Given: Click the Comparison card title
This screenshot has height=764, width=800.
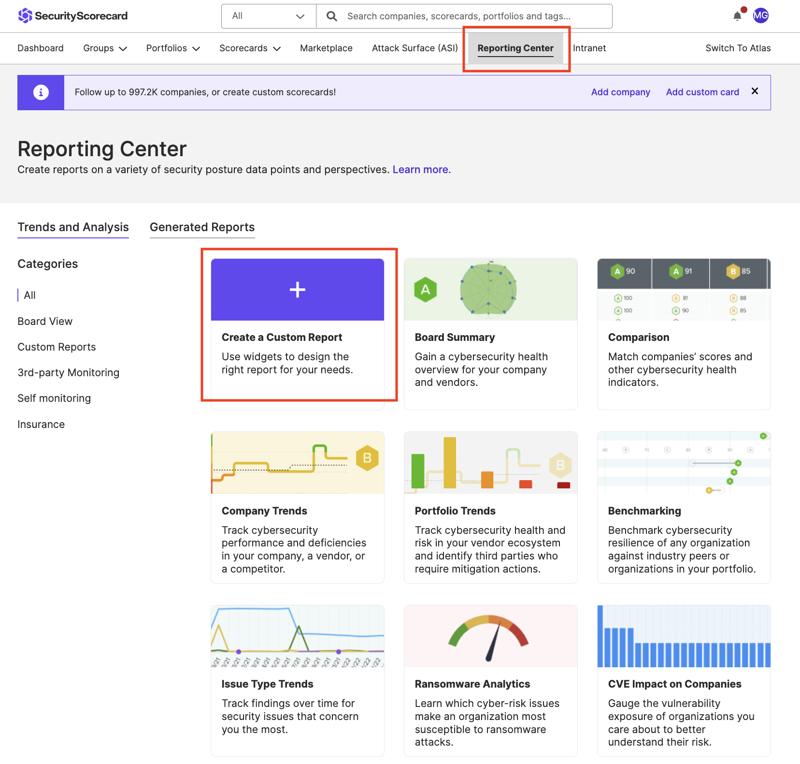Looking at the screenshot, I should pyautogui.click(x=639, y=338).
